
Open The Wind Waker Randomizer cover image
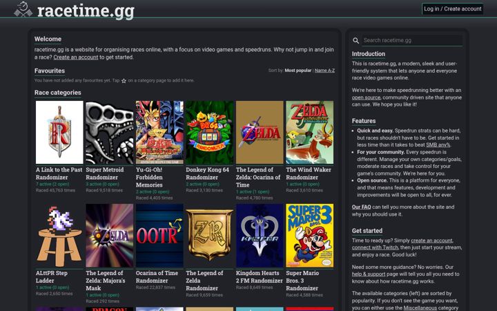pos(310,132)
